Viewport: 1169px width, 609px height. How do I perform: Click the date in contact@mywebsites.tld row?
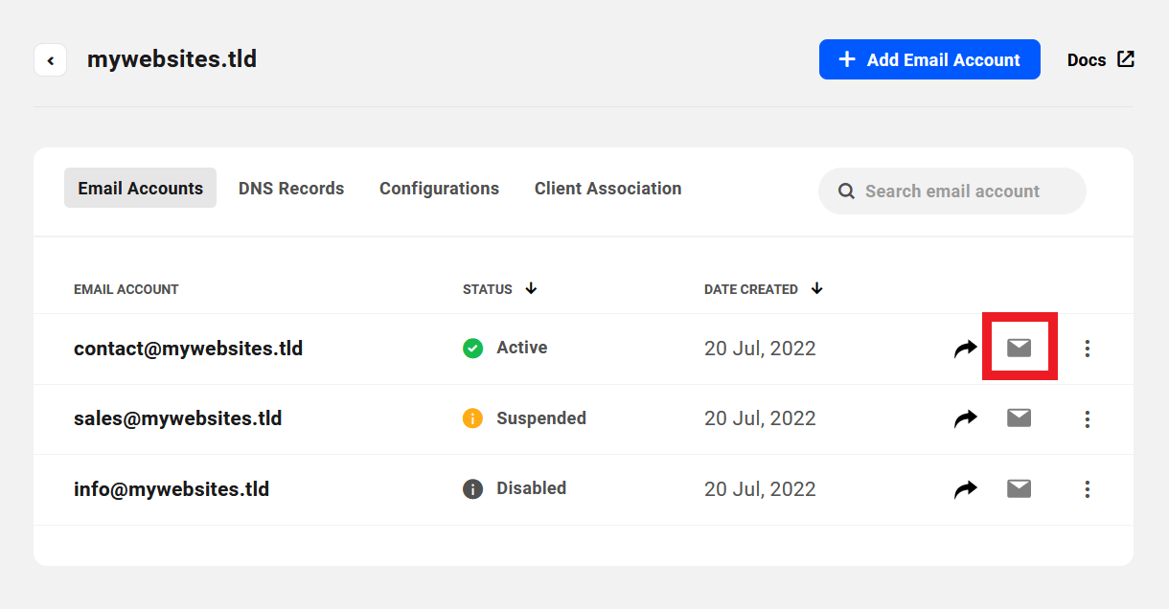[x=760, y=349]
